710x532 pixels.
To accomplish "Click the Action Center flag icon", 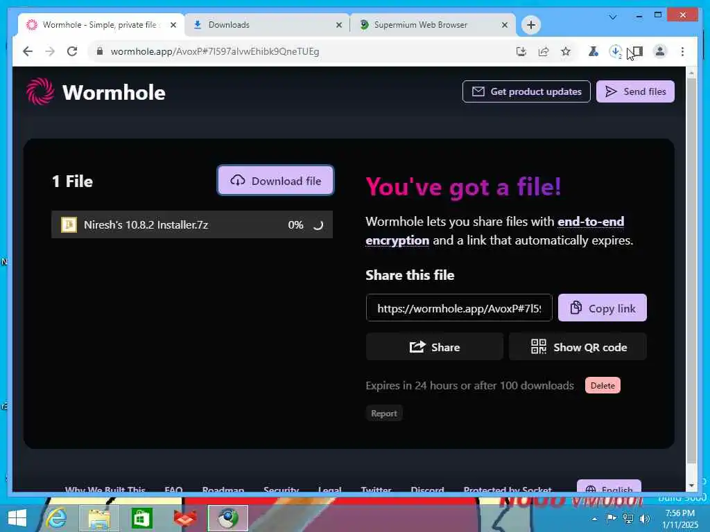I will coord(611,518).
